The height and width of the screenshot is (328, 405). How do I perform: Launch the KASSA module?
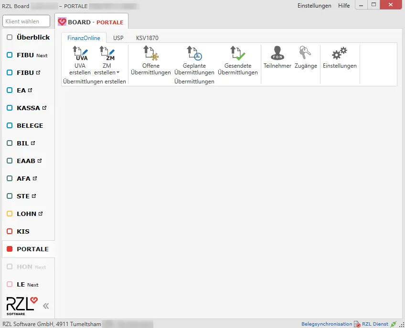click(x=28, y=108)
